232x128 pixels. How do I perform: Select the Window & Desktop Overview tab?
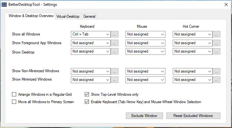coord(31,16)
